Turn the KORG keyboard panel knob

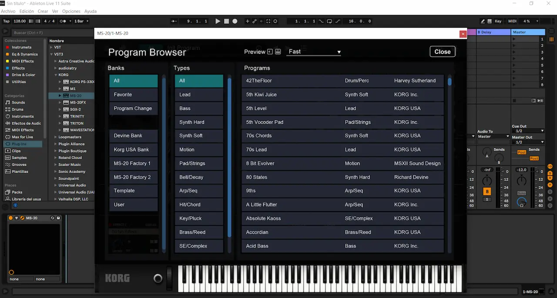tap(158, 278)
